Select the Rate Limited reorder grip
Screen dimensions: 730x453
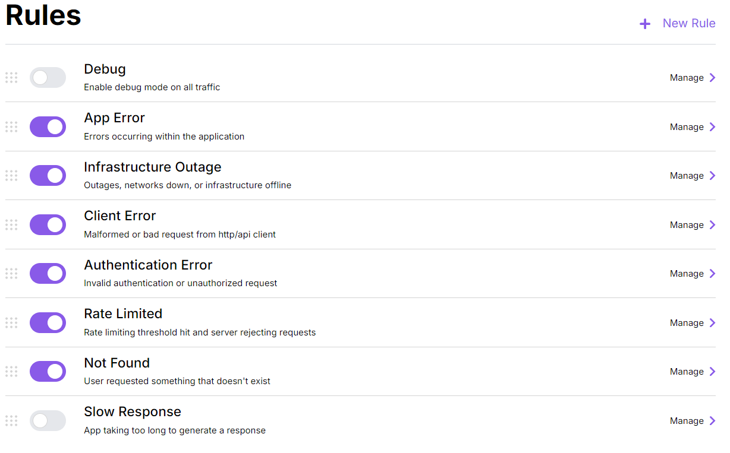[11, 323]
